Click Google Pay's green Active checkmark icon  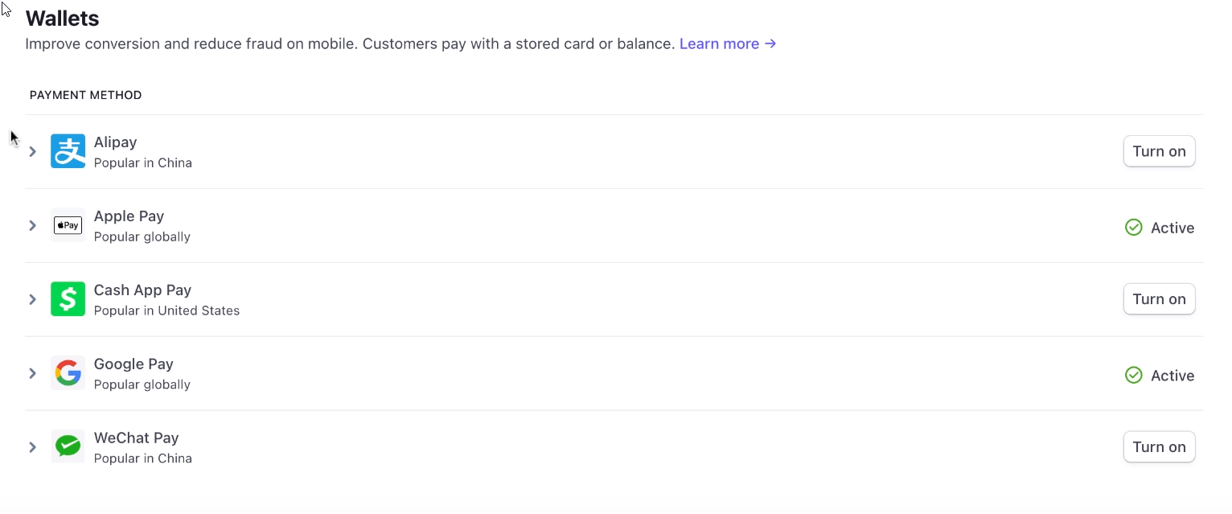tap(1134, 376)
